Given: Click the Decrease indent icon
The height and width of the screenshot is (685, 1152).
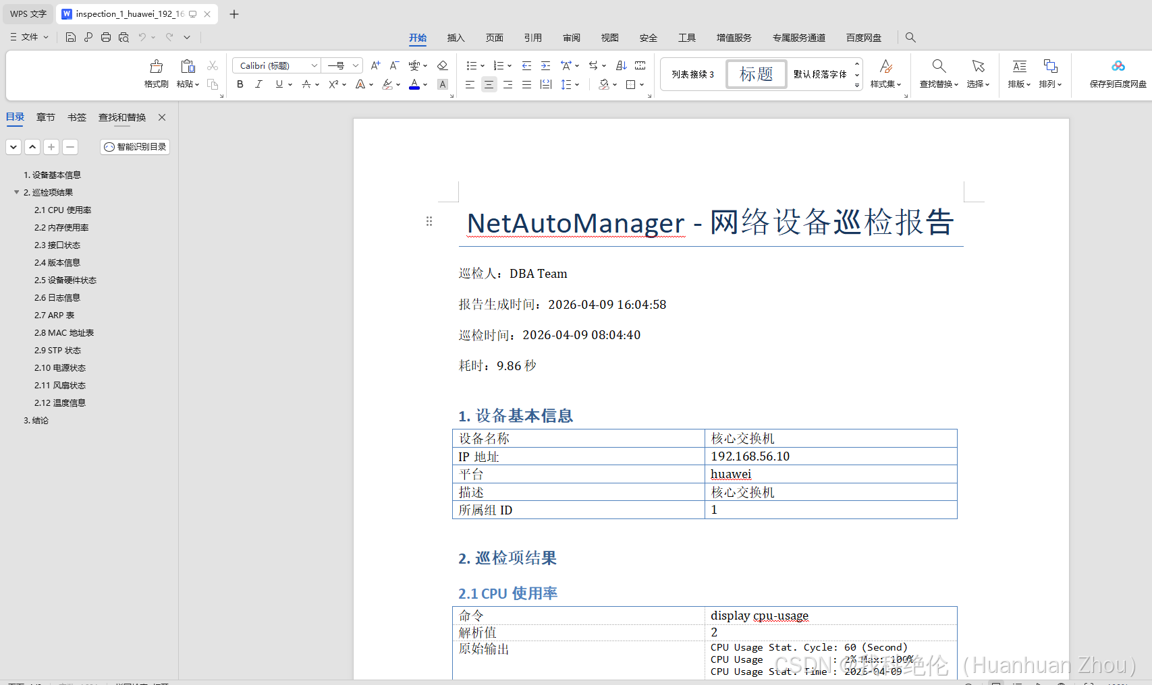Looking at the screenshot, I should 527,65.
